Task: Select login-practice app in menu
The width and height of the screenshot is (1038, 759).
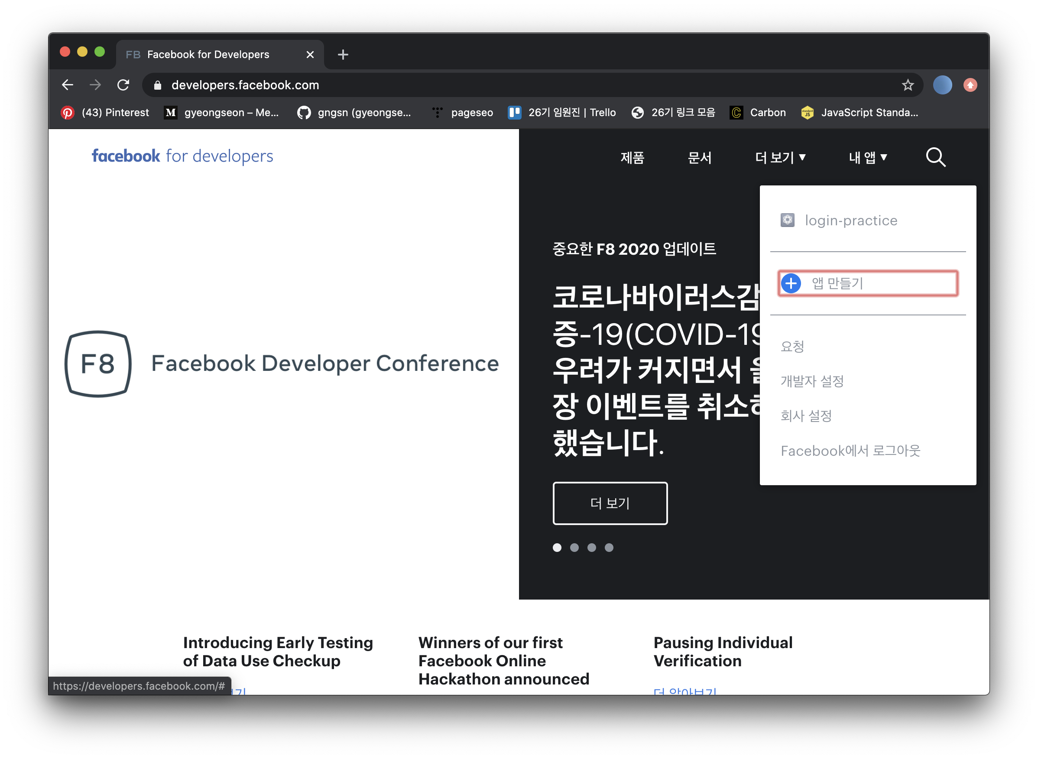Action: (850, 221)
